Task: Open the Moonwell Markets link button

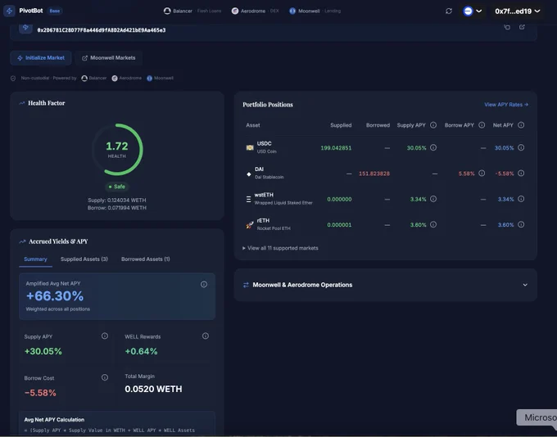Action: (109, 58)
